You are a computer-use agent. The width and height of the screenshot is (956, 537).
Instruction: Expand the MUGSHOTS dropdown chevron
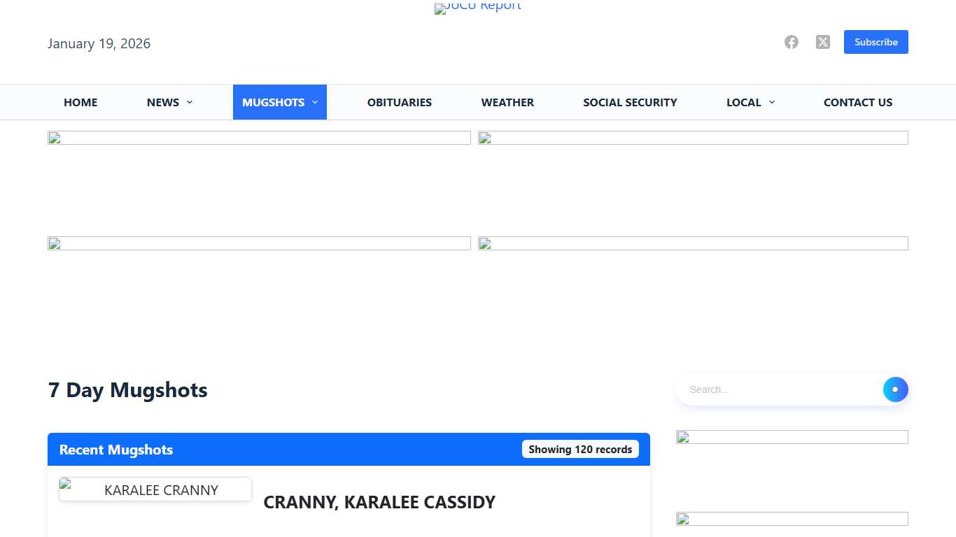point(315,102)
